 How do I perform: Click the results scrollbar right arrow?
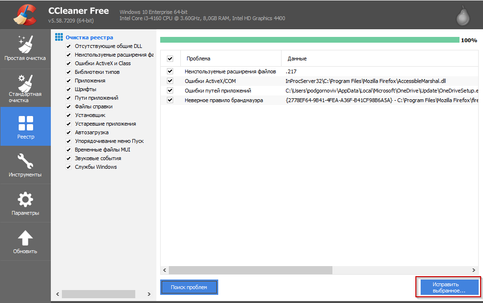pyautogui.click(x=474, y=270)
